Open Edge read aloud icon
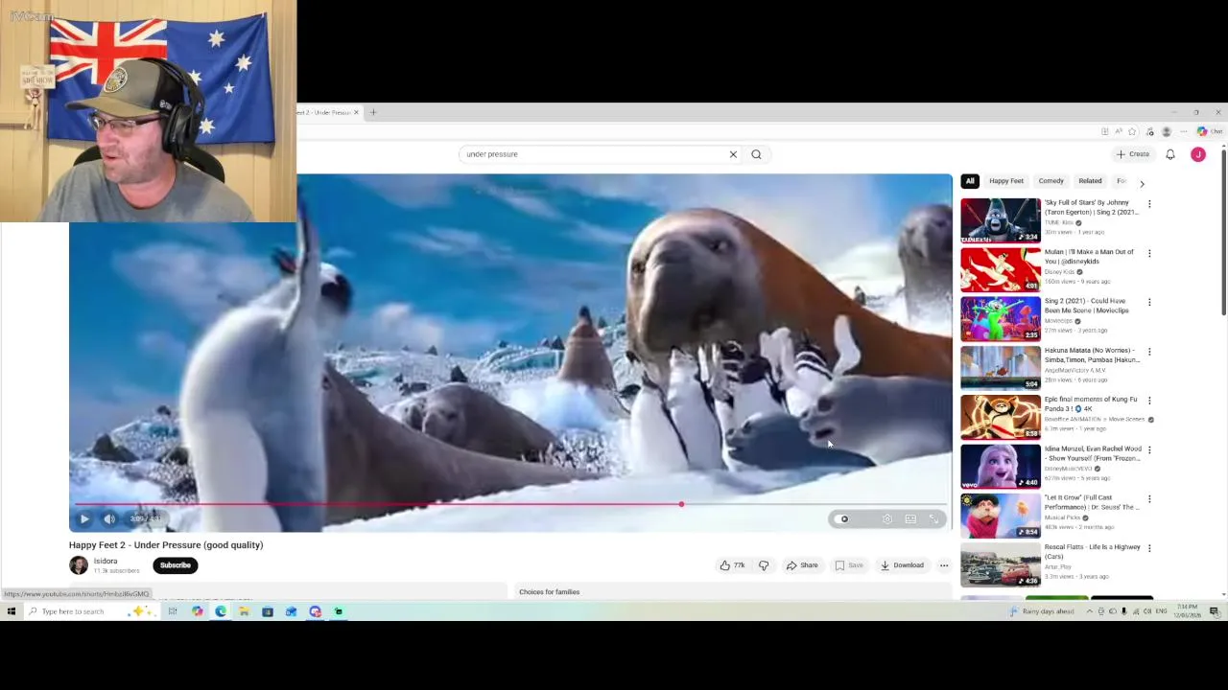 [1118, 131]
